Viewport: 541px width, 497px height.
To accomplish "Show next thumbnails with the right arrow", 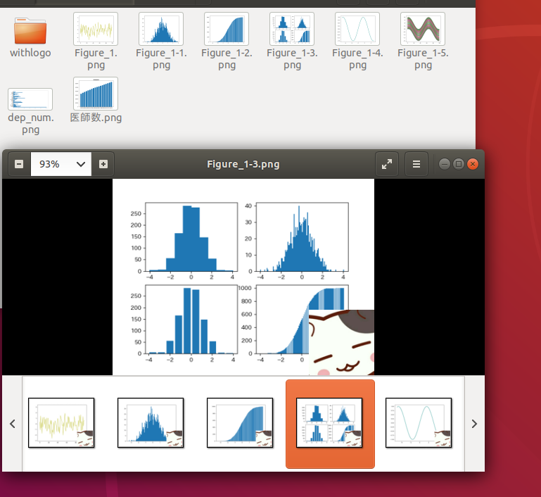I will (x=474, y=424).
